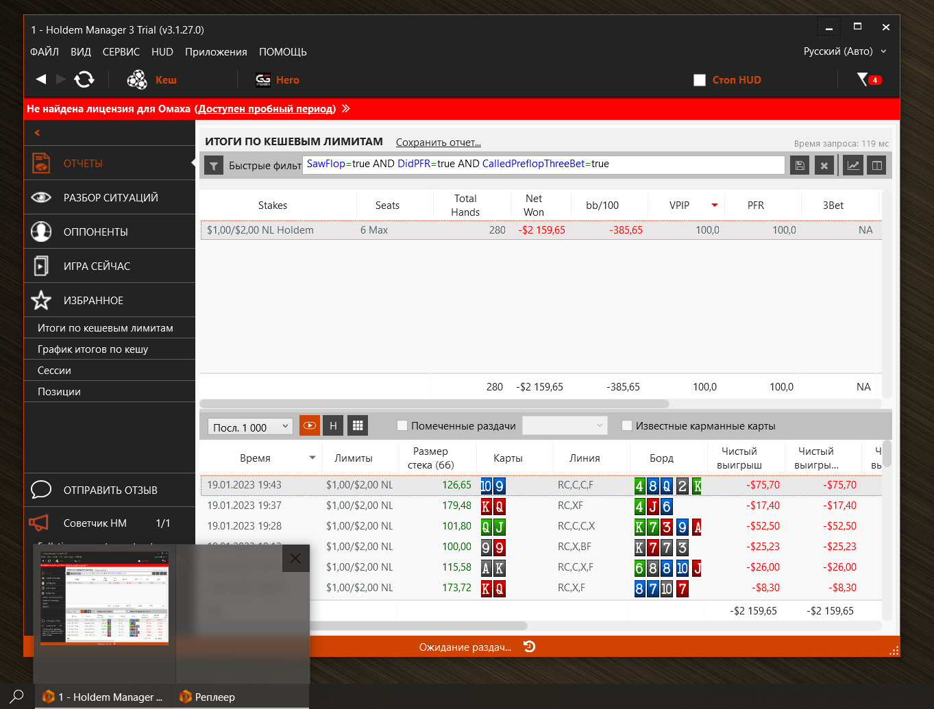Switch to the grid view icon
Image resolution: width=934 pixels, height=709 pixels.
click(358, 425)
